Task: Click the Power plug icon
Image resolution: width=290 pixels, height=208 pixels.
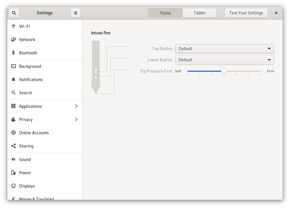Action: tap(13, 173)
